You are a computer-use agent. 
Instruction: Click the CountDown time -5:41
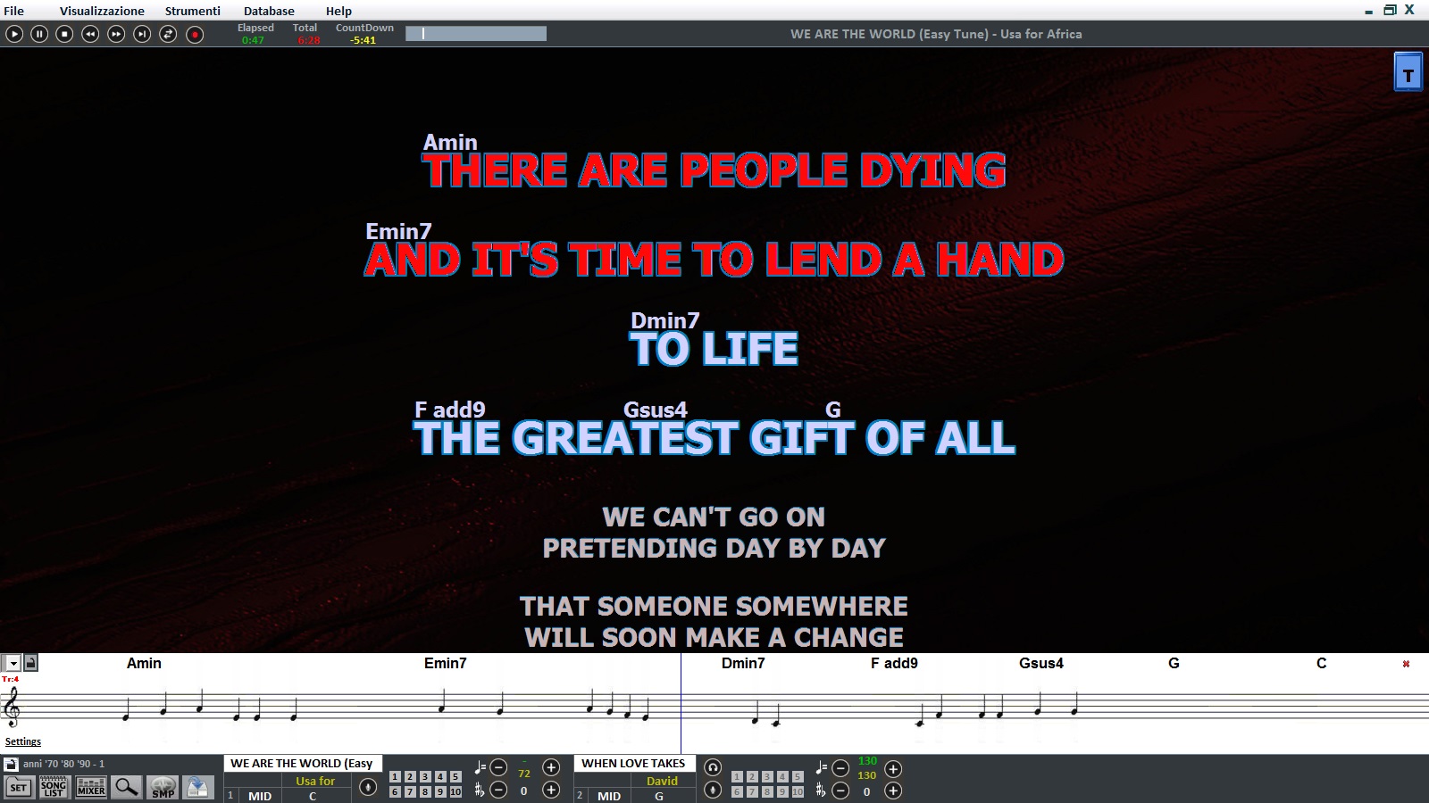coord(364,40)
